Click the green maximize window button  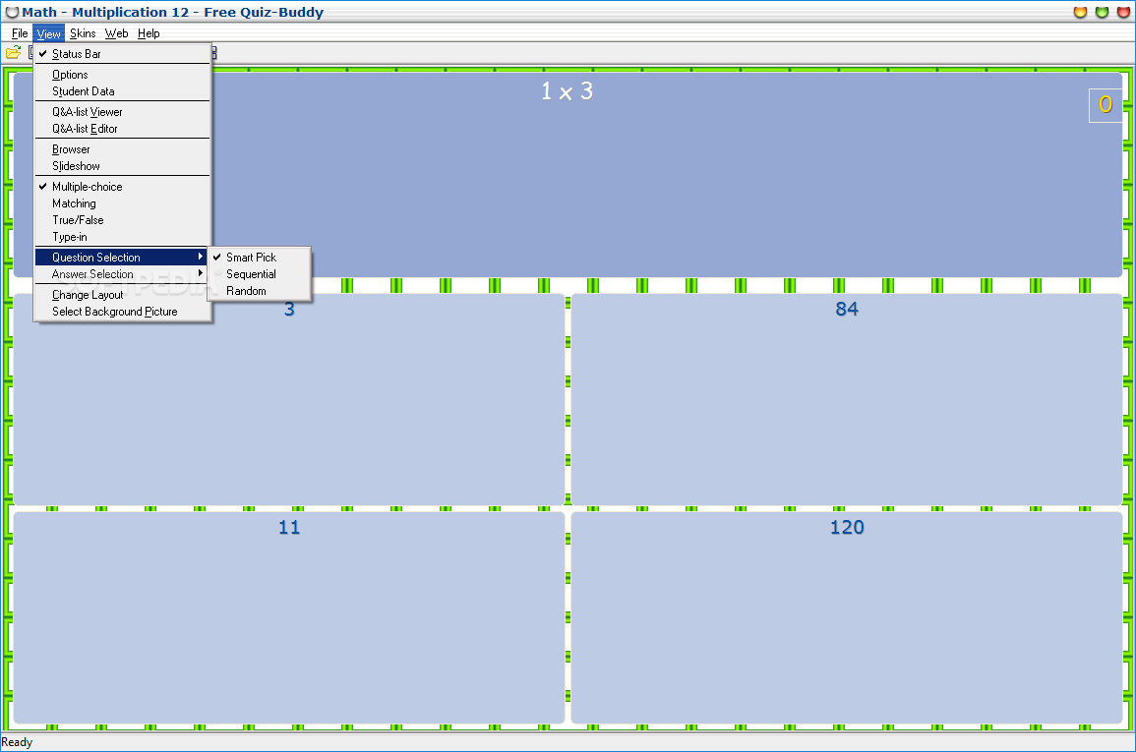[x=1102, y=12]
